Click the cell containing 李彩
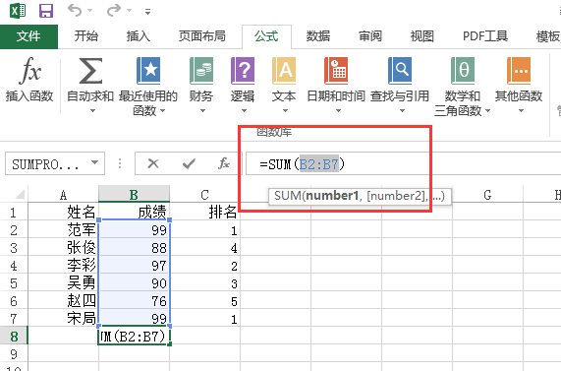This screenshot has width=561, height=371. [x=63, y=265]
